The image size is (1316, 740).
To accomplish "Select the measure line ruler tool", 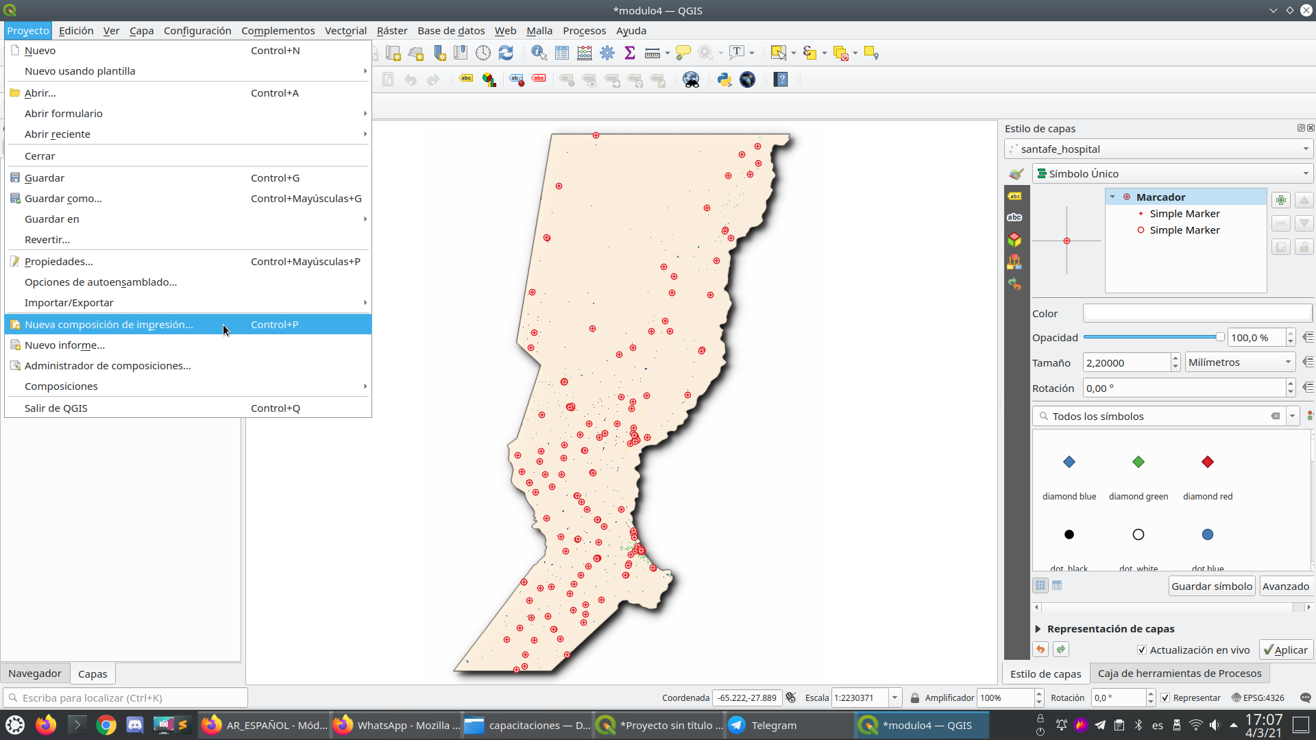I will [x=653, y=53].
